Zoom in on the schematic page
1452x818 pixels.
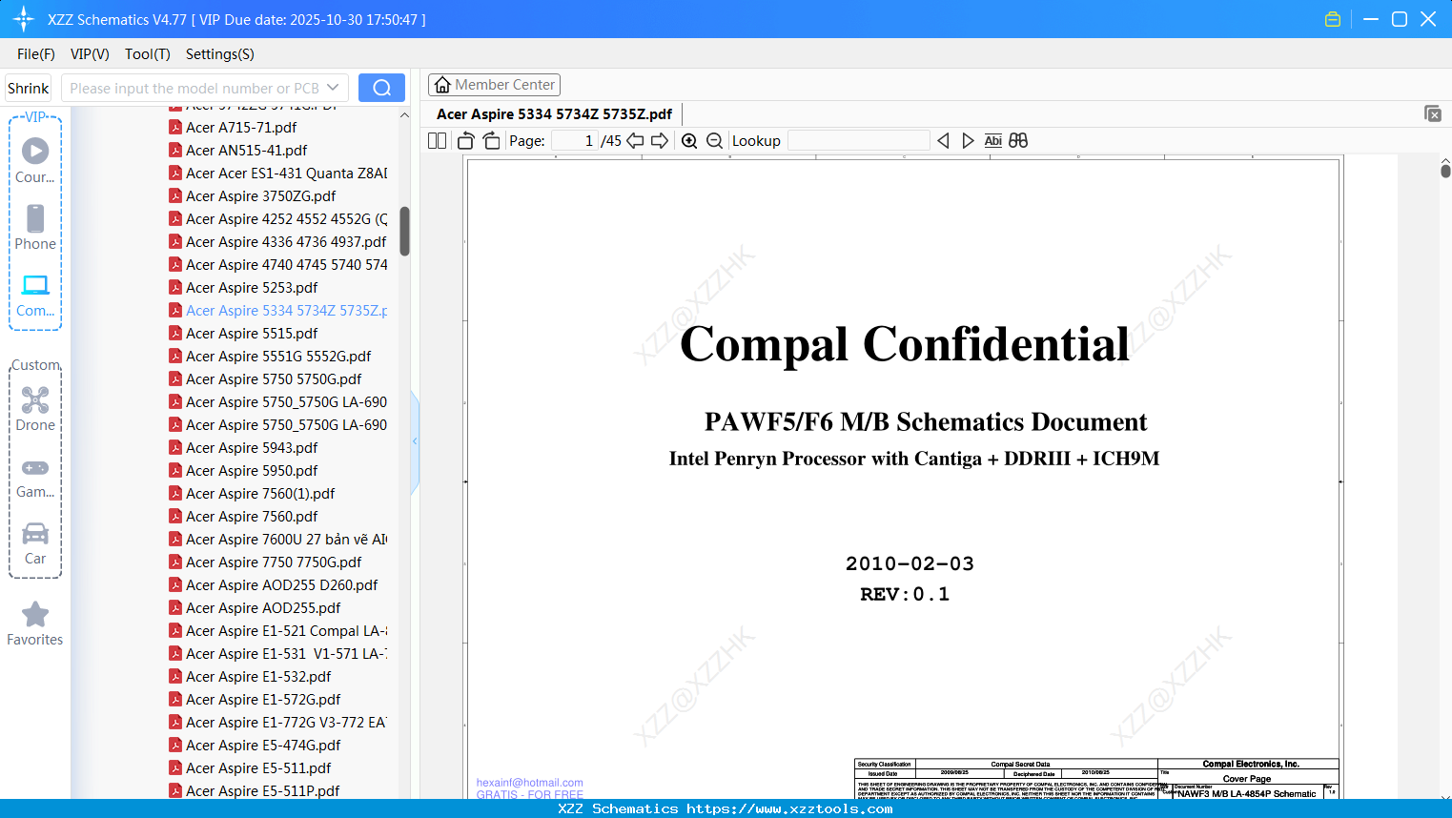click(689, 141)
